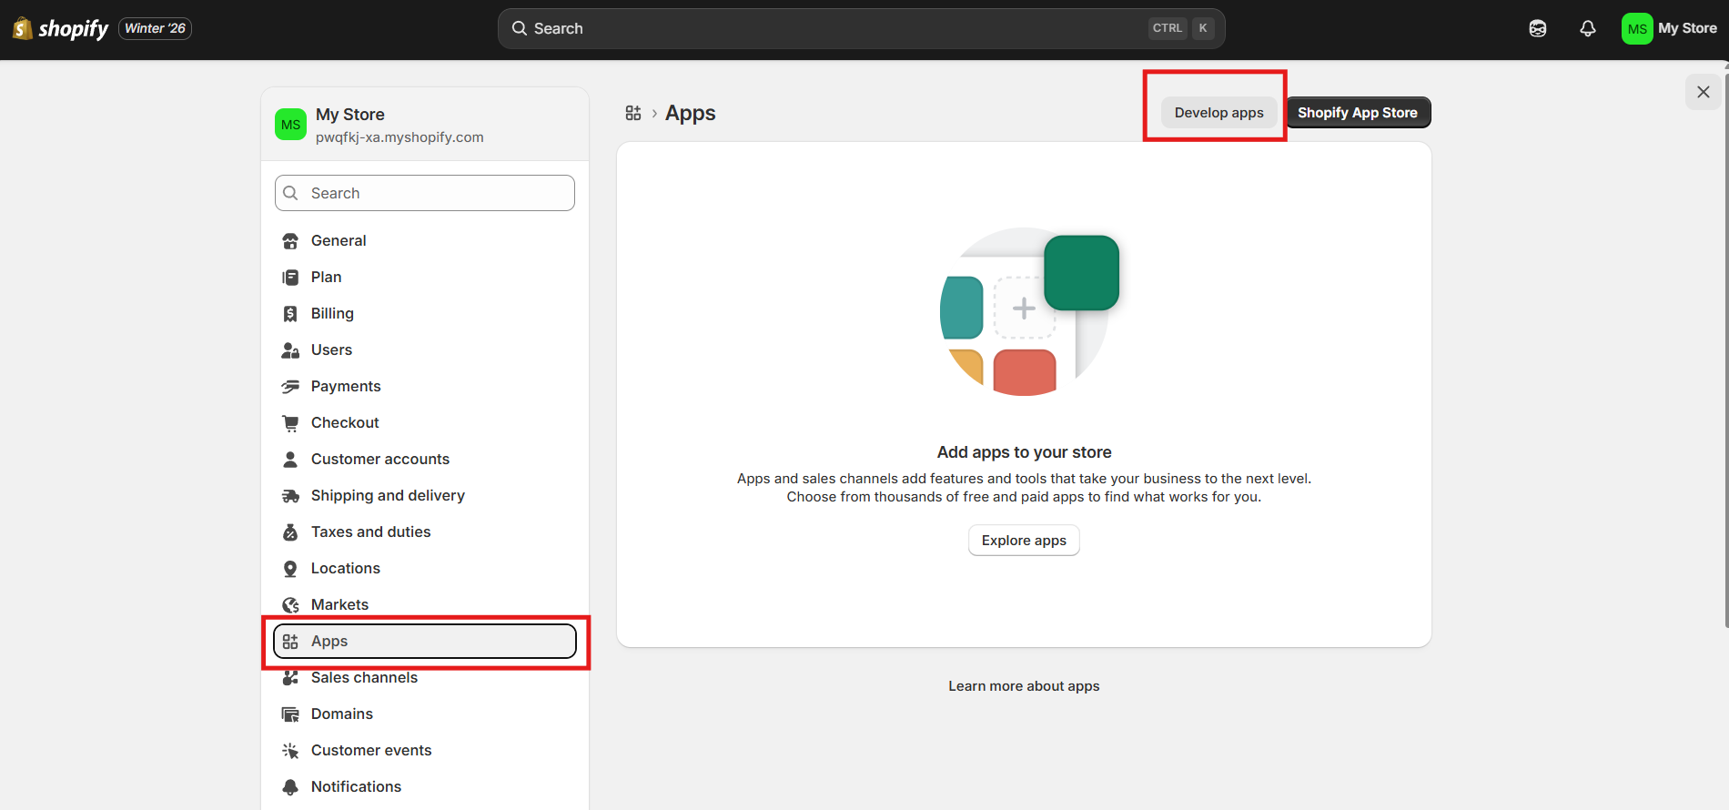Open Checkout settings

coord(425,422)
